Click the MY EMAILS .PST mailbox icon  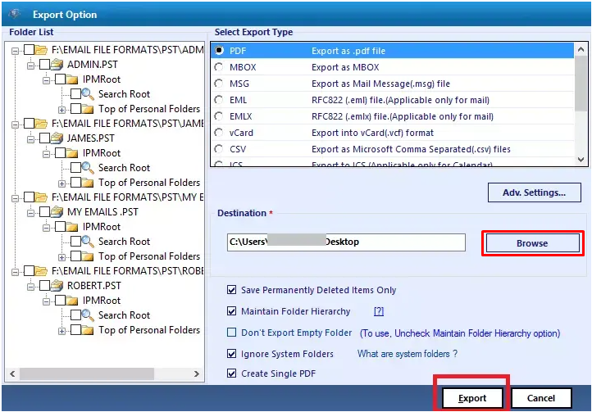click(57, 212)
